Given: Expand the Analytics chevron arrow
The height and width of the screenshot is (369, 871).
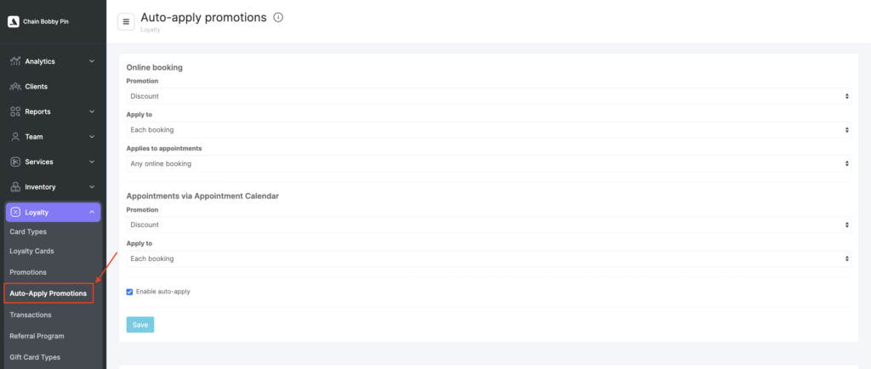Looking at the screenshot, I should click(92, 61).
